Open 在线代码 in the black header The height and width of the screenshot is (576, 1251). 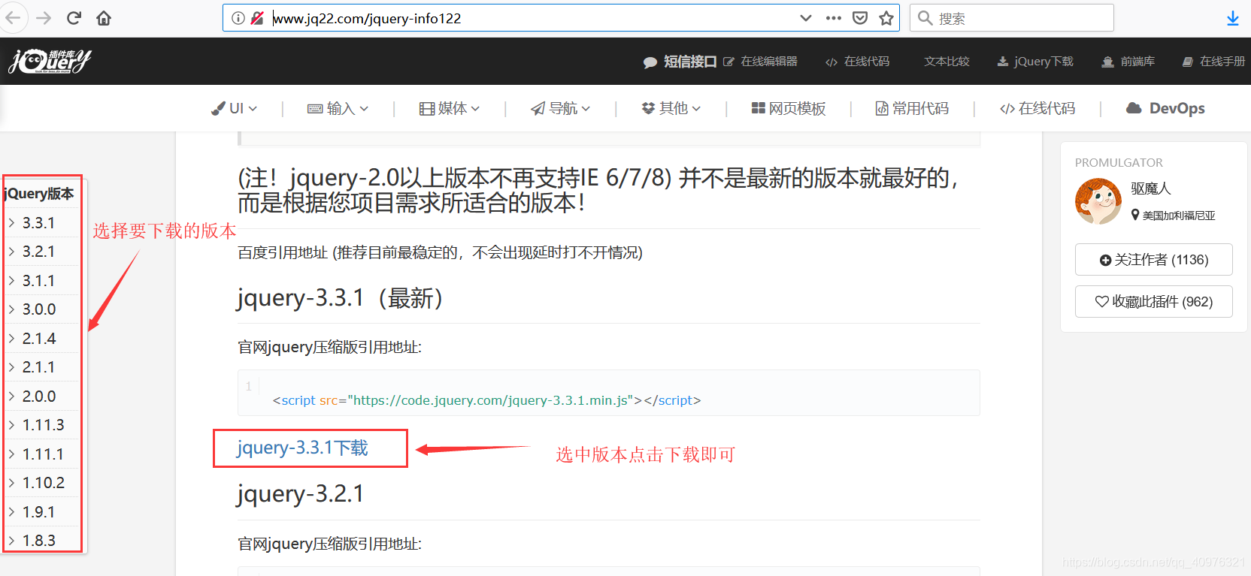tap(858, 62)
